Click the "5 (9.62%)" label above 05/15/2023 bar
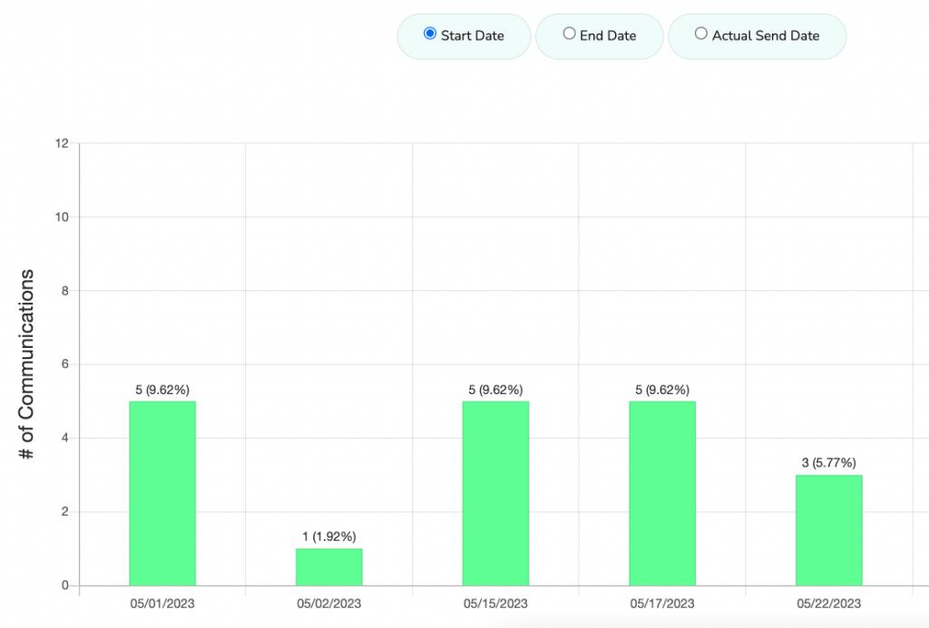This screenshot has height=628, width=929. coord(495,390)
